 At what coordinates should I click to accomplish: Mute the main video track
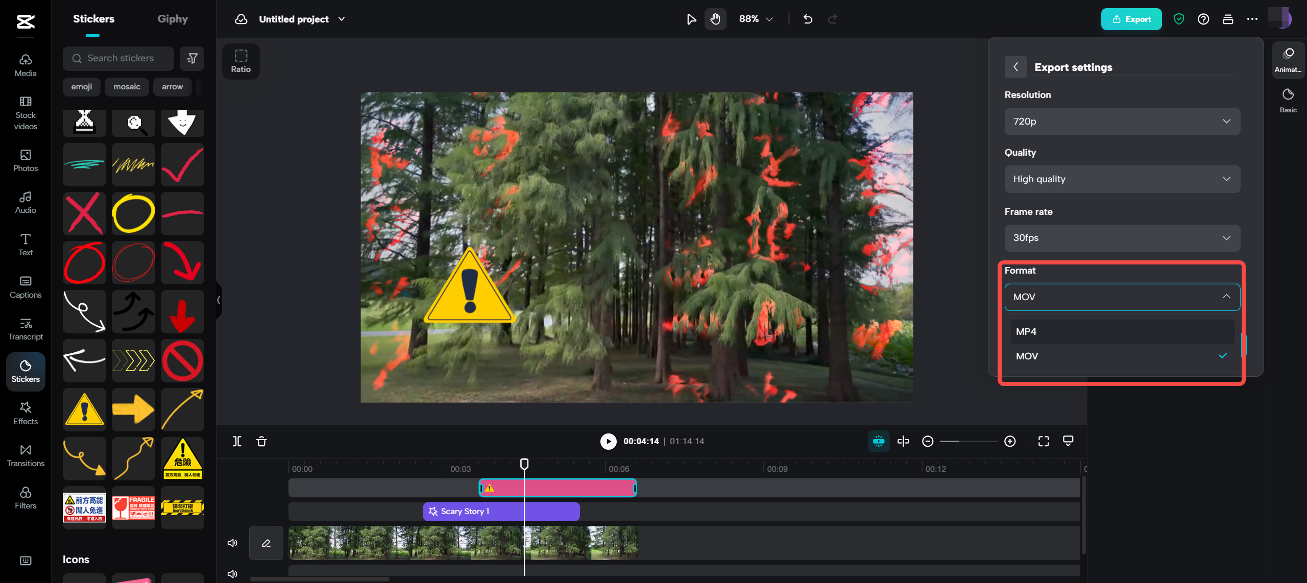pos(232,543)
